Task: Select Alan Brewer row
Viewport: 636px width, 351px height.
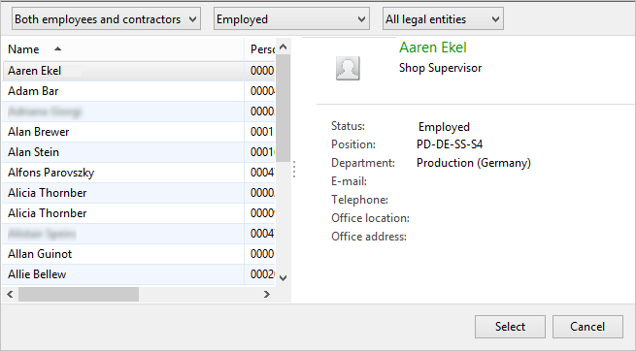Action: [138, 132]
